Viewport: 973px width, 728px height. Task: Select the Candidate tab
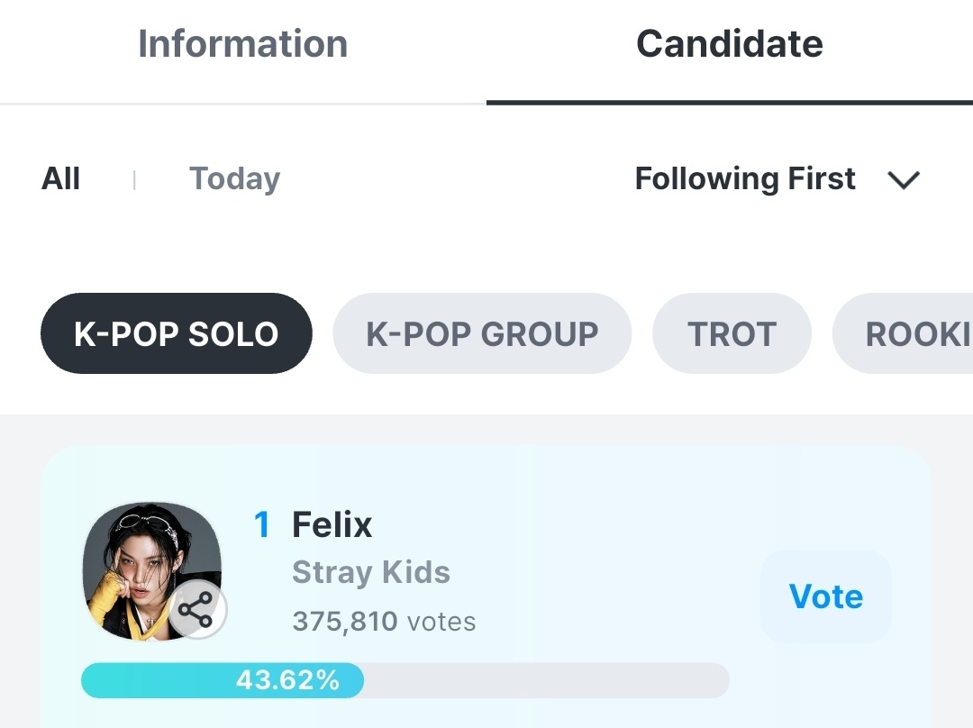point(729,45)
